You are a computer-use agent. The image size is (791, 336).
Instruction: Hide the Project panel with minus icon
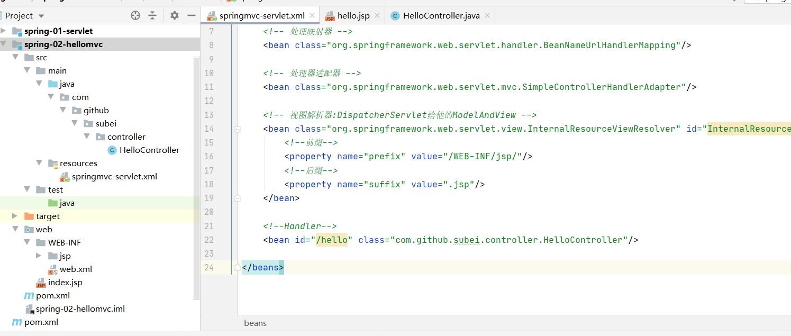[191, 16]
